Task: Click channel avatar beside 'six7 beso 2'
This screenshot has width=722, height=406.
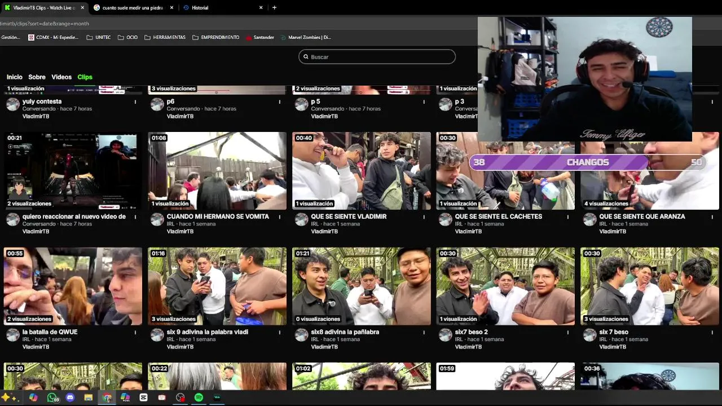Action: [446, 335]
